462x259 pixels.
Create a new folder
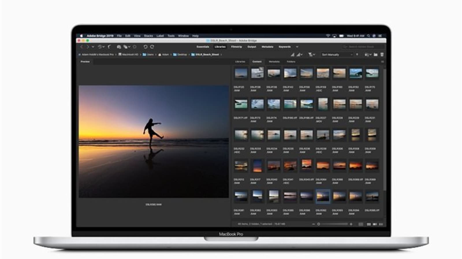376,54
